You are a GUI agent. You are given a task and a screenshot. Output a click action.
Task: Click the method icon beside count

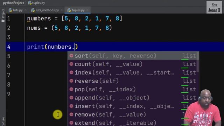point(71,64)
